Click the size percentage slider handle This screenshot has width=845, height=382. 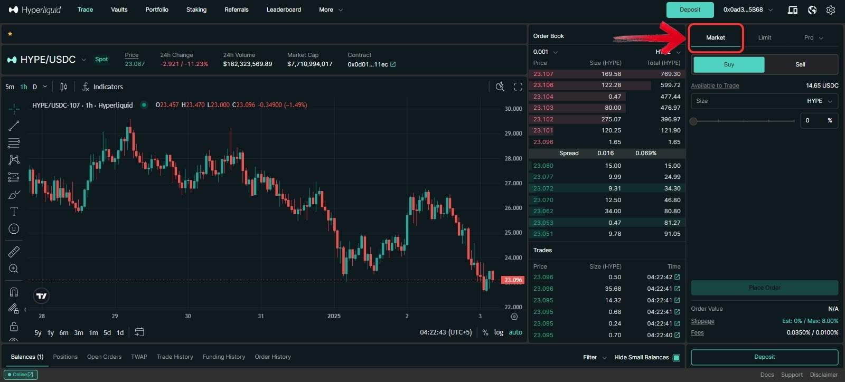tap(694, 121)
